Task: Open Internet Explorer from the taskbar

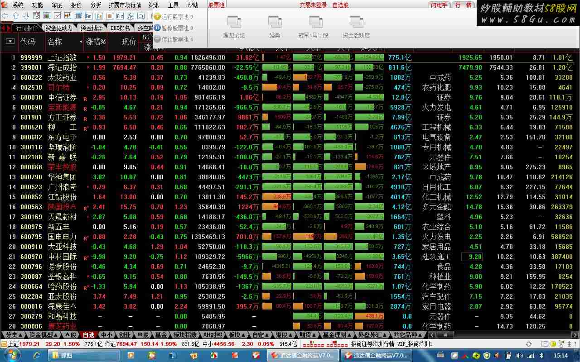Action: [38, 356]
